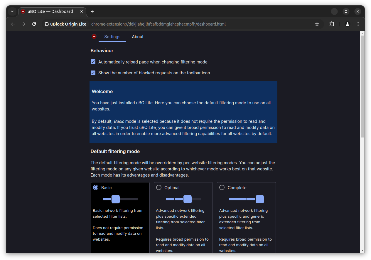Click the browser profile avatar icon
The height and width of the screenshot is (260, 371).
coord(347,24)
